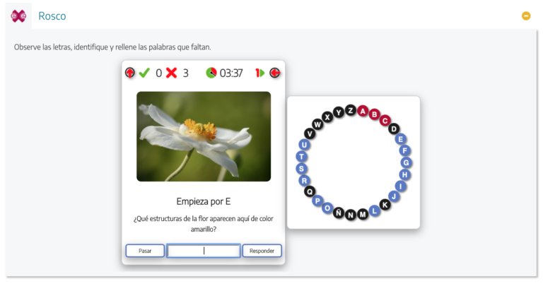Click the black letter Z circle
This screenshot has height=286, width=543.
click(x=351, y=110)
